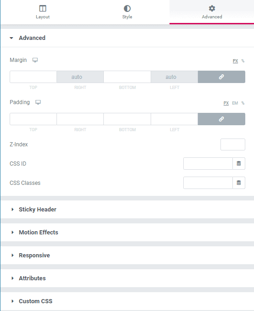Image resolution: width=254 pixels, height=311 pixels.
Task: Click the Layout tab columns icon
Action: [43, 9]
